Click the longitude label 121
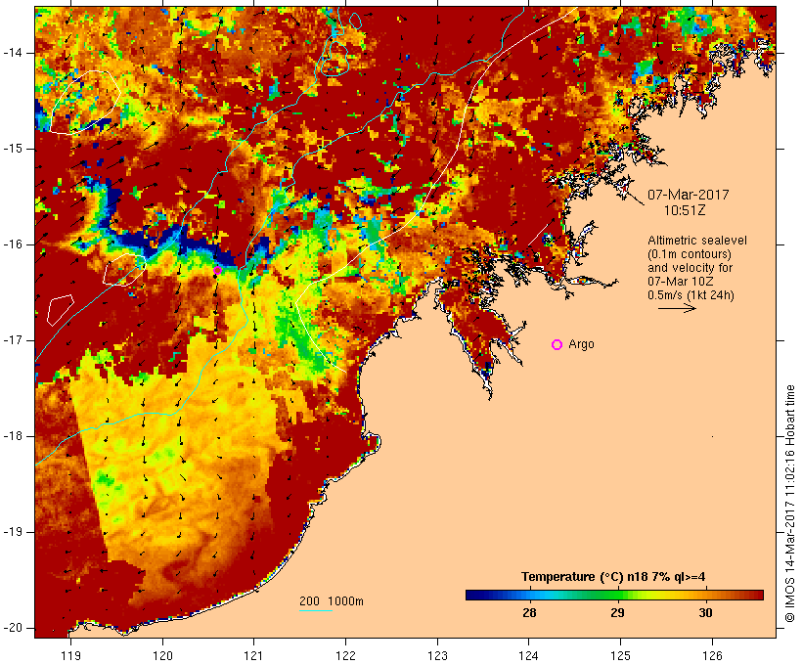This screenshot has height=665, width=802. coord(253,656)
